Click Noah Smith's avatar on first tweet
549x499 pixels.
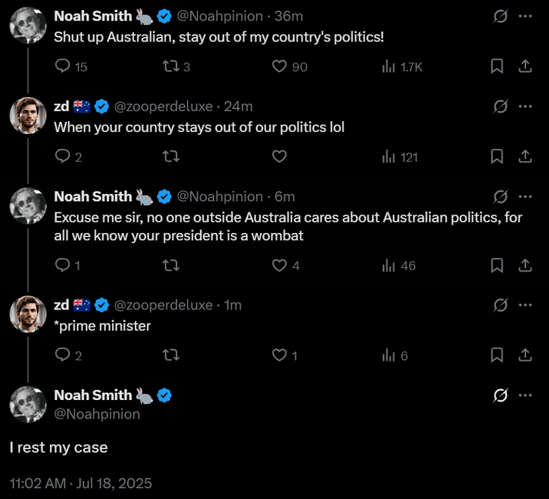coord(28,25)
